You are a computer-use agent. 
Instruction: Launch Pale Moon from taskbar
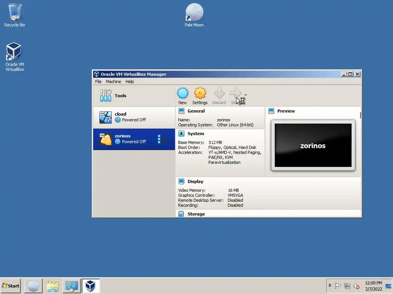pyautogui.click(x=33, y=286)
